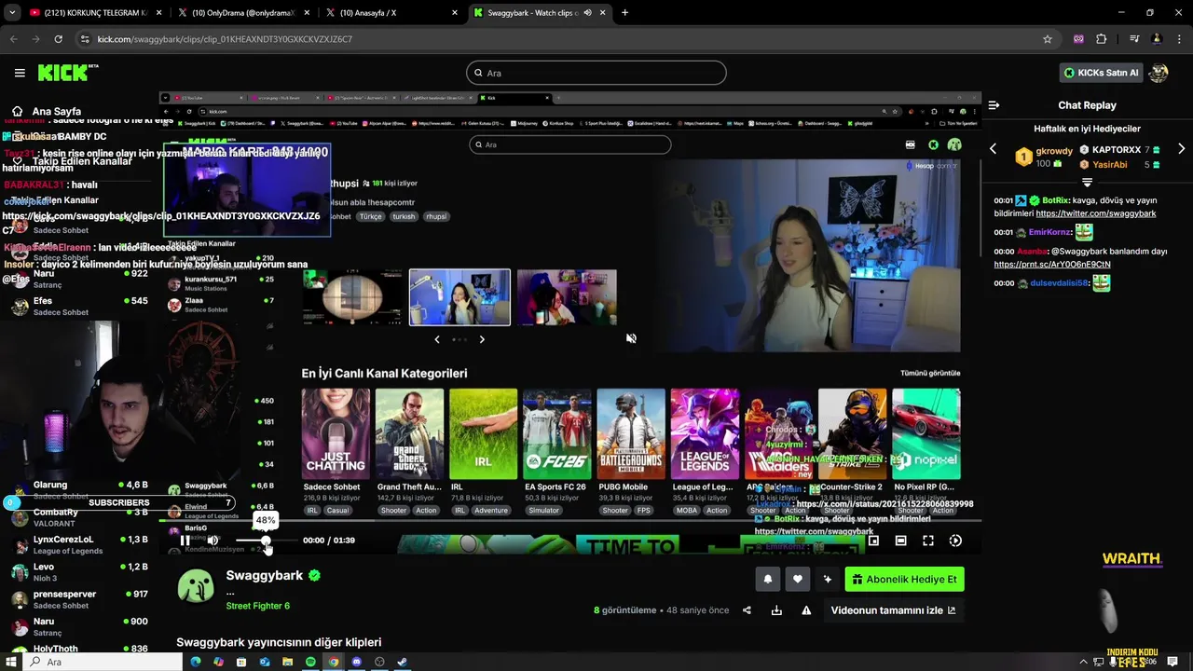1193x671 pixels.
Task: Click EmirKornz username in chat replay
Action: (x=1049, y=232)
